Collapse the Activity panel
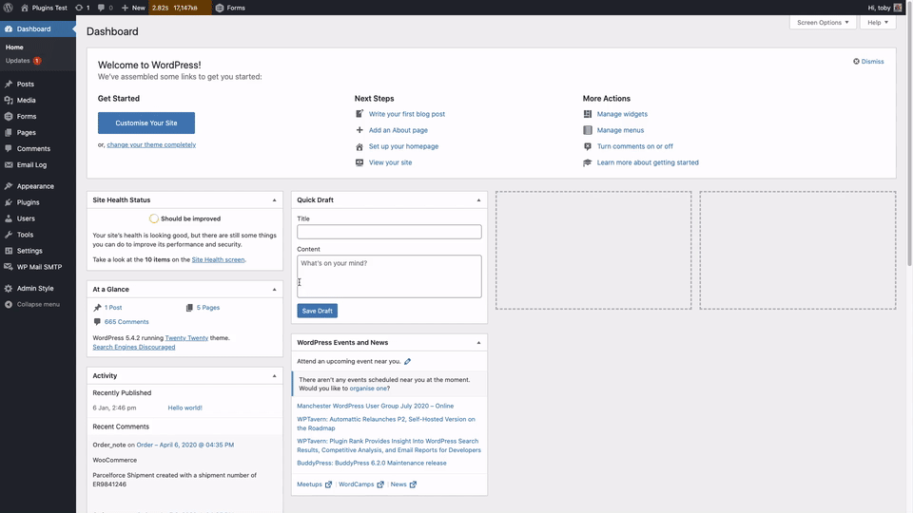Screen dimensions: 913x513 (x=274, y=376)
